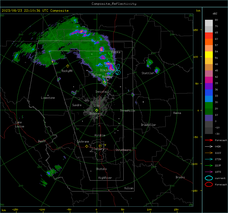Click the Lake Louise label

click(20, 124)
